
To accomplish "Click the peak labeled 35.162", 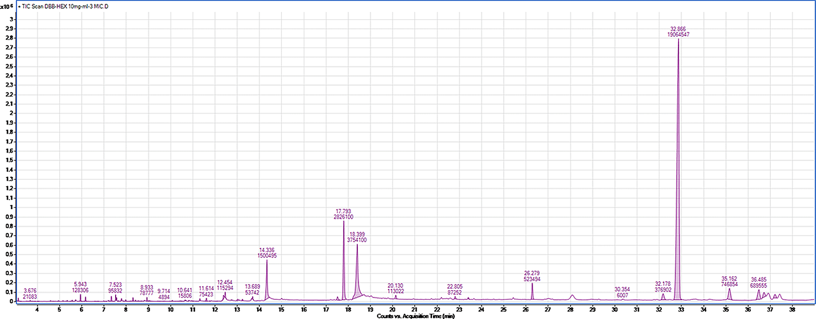I will click(729, 294).
